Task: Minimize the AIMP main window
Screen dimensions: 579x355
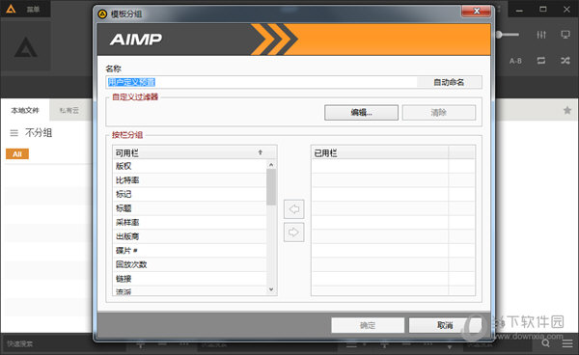Action: point(519,10)
